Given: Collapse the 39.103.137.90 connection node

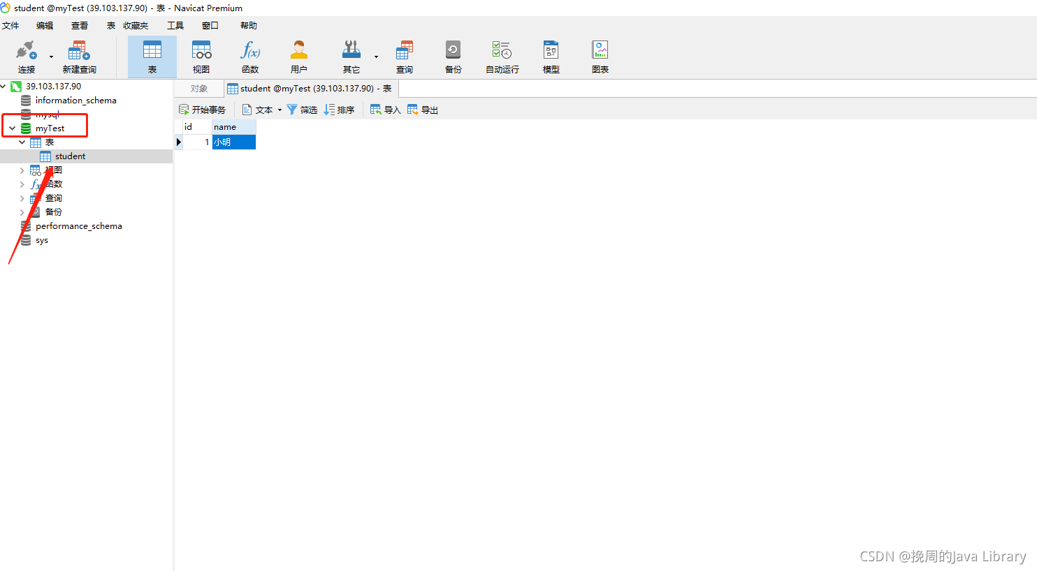Looking at the screenshot, I should pyautogui.click(x=3, y=87).
